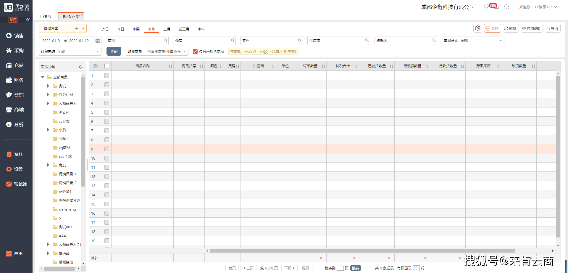This screenshot has height=273, width=568.
Task: Click the 查询 search button
Action: point(114,51)
